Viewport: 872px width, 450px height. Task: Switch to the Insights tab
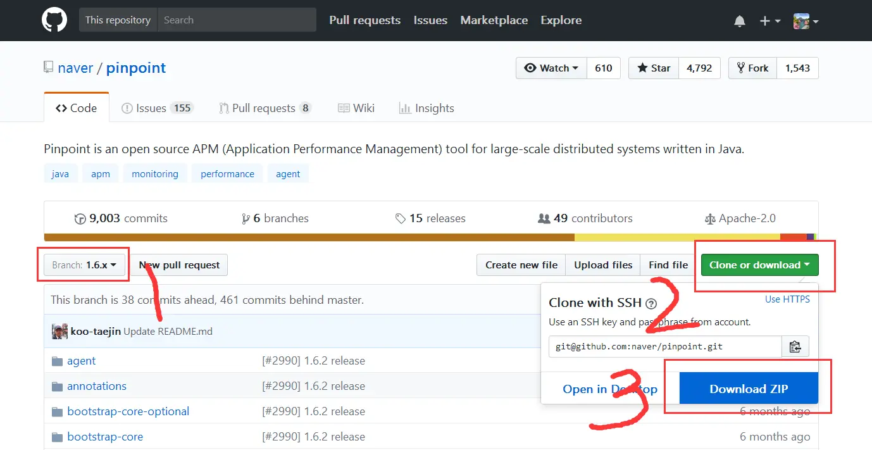[x=427, y=108]
